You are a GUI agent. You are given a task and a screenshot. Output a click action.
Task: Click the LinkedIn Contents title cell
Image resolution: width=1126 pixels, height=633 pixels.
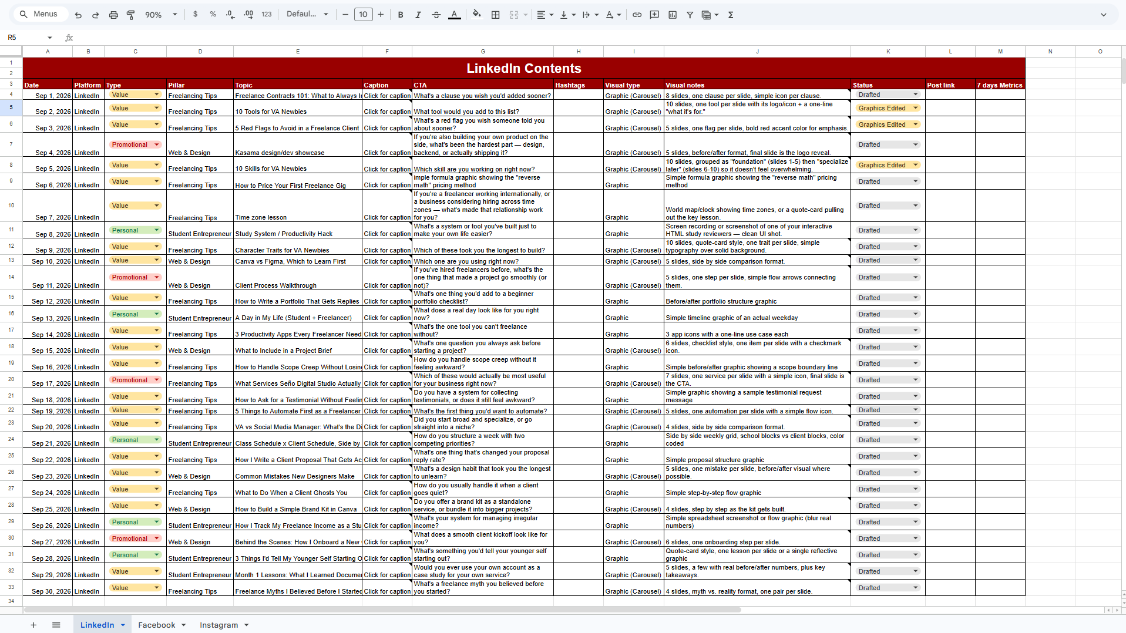pyautogui.click(x=524, y=68)
